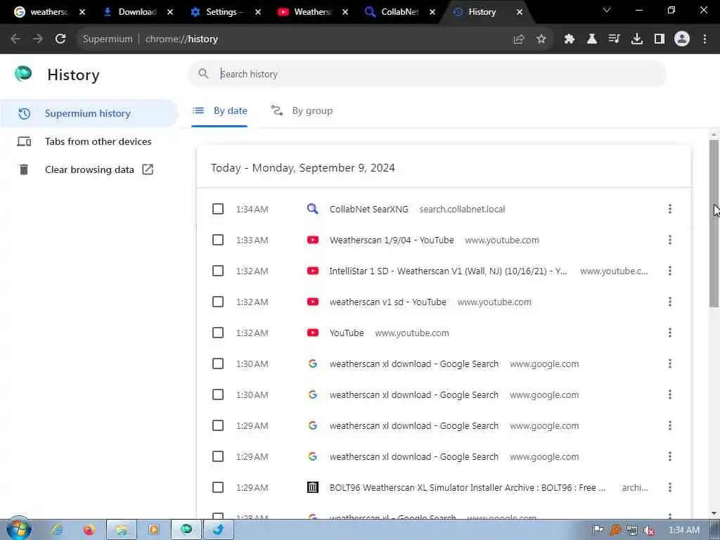Check the second 1:30 AM weatherscan xl download entry
This screenshot has height=540, width=720.
218,394
